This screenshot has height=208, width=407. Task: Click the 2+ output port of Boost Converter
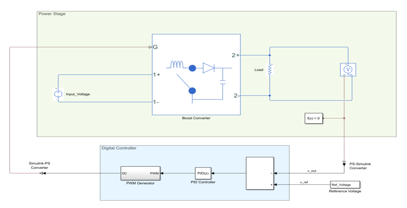(x=236, y=55)
